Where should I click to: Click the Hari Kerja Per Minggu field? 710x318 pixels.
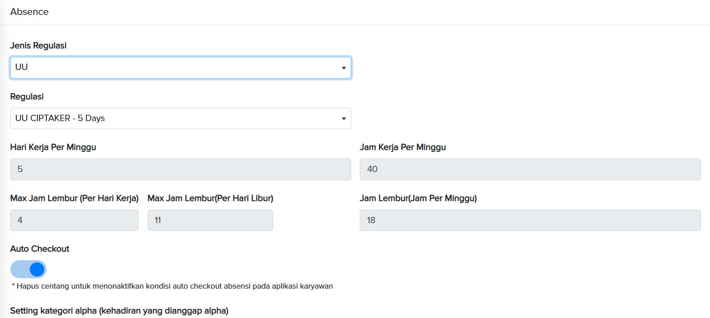coord(181,169)
